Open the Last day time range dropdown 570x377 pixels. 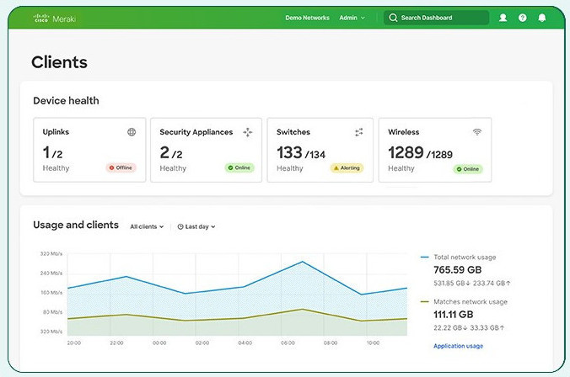tap(196, 226)
